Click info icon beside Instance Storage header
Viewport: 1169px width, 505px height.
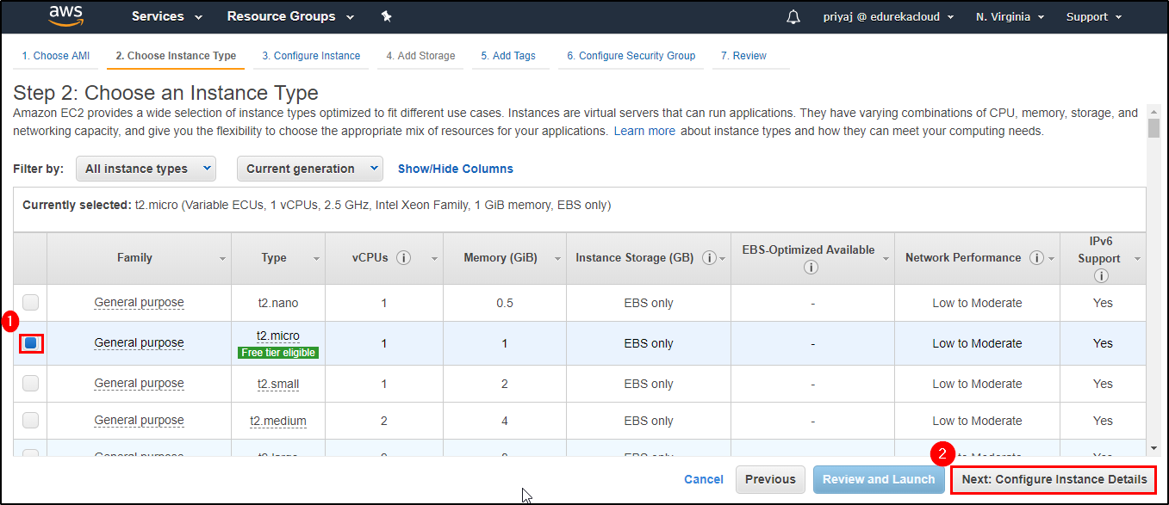coord(709,258)
